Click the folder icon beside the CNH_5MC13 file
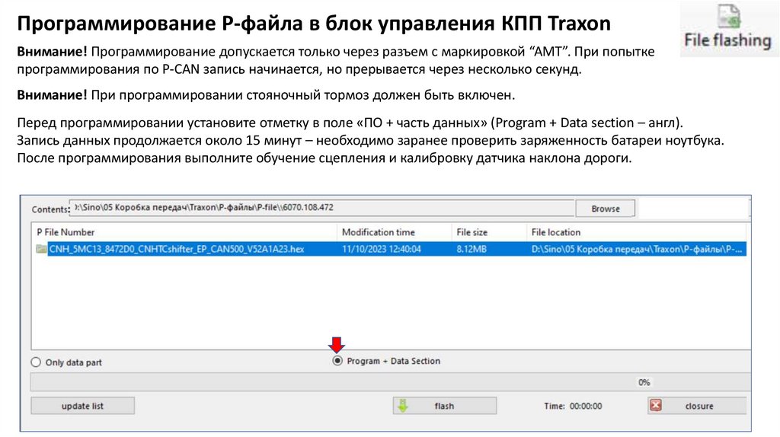 coord(41,249)
